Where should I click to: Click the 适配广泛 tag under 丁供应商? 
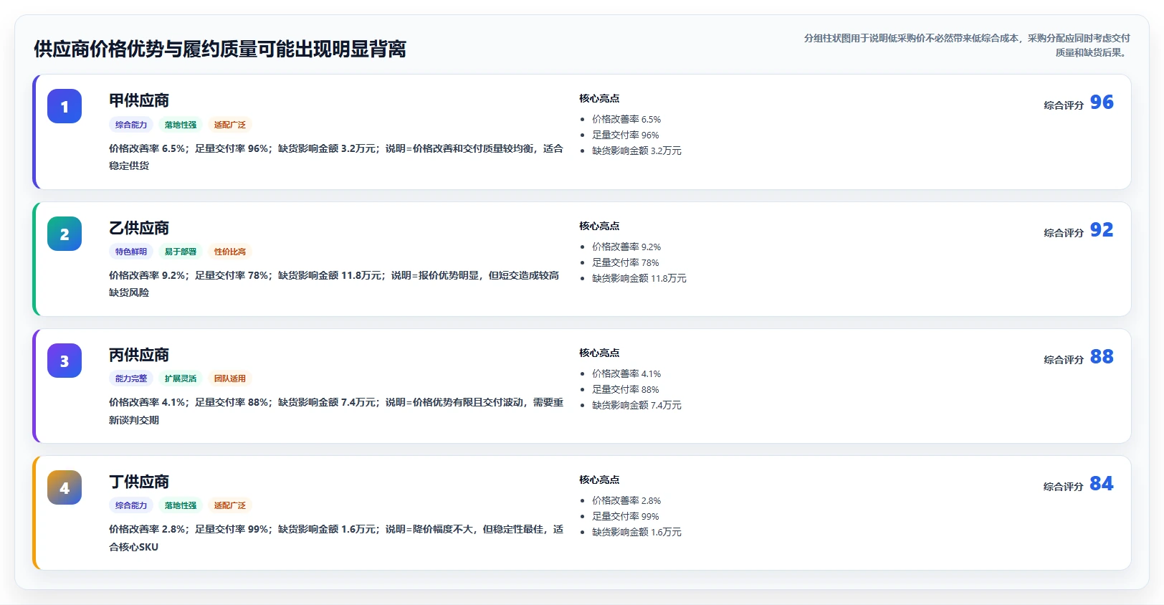pyautogui.click(x=230, y=505)
